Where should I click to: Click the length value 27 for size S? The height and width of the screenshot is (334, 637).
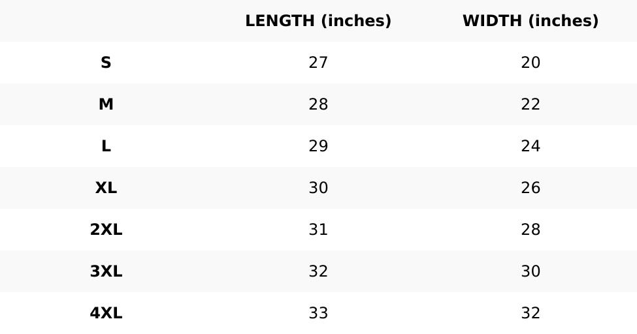(x=318, y=63)
